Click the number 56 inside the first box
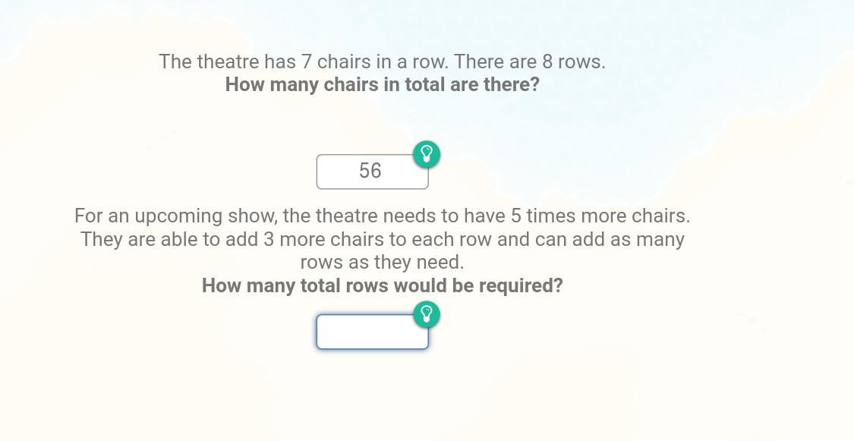 coord(370,171)
